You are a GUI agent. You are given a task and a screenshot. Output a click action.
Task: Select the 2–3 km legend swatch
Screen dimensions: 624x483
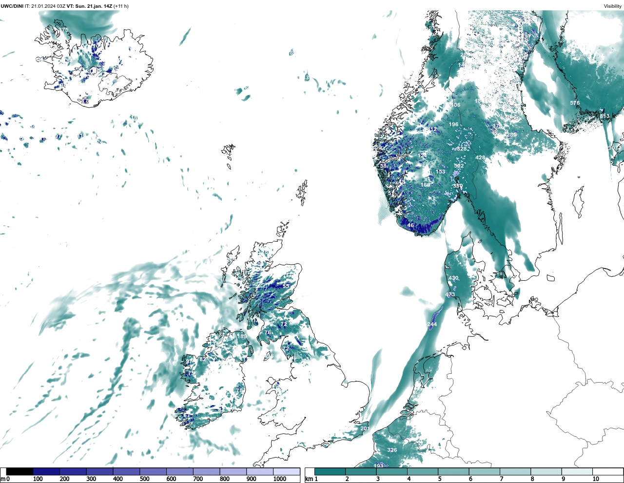(361, 471)
